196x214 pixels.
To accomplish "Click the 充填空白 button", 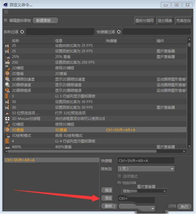I will 183,21.
